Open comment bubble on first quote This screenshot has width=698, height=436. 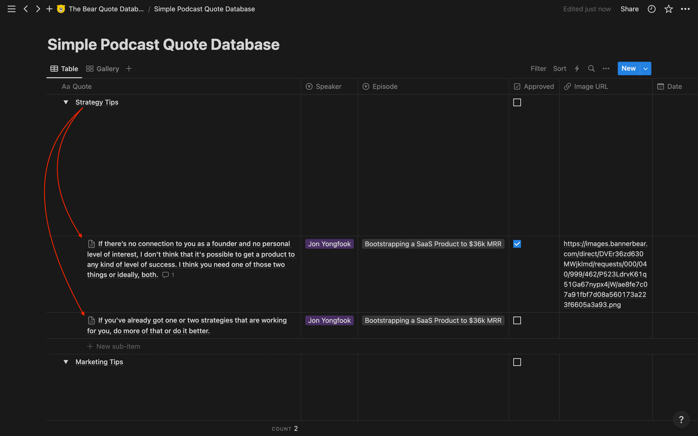pos(166,275)
